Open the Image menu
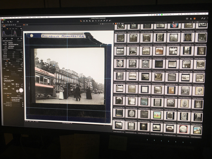212x159 pixels. point(29,17)
